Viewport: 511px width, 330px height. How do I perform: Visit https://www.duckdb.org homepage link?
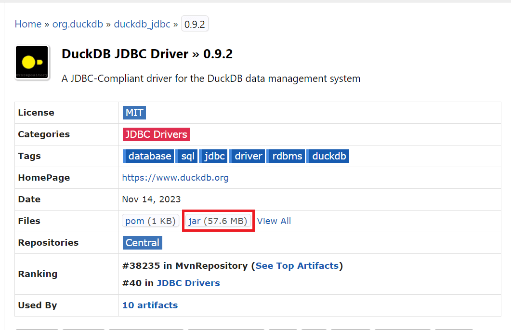[x=175, y=178]
